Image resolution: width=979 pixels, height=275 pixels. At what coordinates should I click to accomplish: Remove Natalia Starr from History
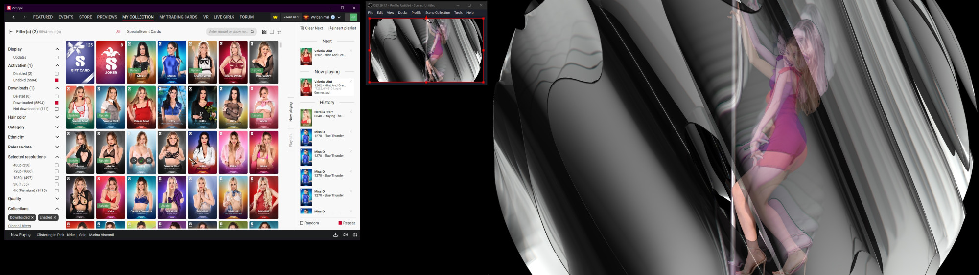pyautogui.click(x=351, y=112)
